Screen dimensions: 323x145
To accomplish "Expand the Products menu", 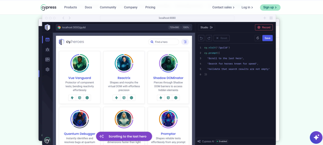I will click(x=70, y=7).
